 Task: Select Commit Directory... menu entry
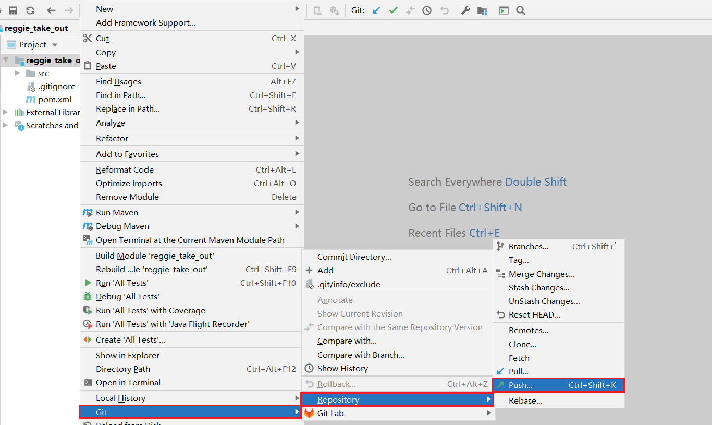pyautogui.click(x=354, y=257)
